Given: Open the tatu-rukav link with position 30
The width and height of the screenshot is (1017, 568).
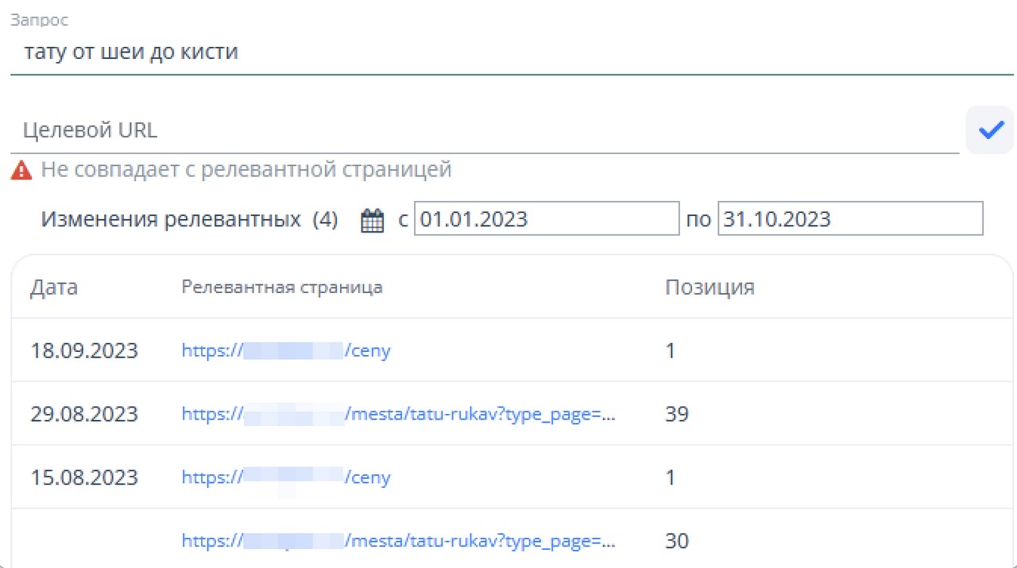Looking at the screenshot, I should (399, 541).
